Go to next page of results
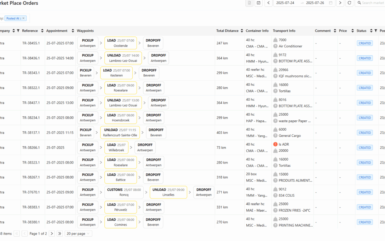This screenshot has height=241, width=385. pyautogui.click(x=52, y=234)
